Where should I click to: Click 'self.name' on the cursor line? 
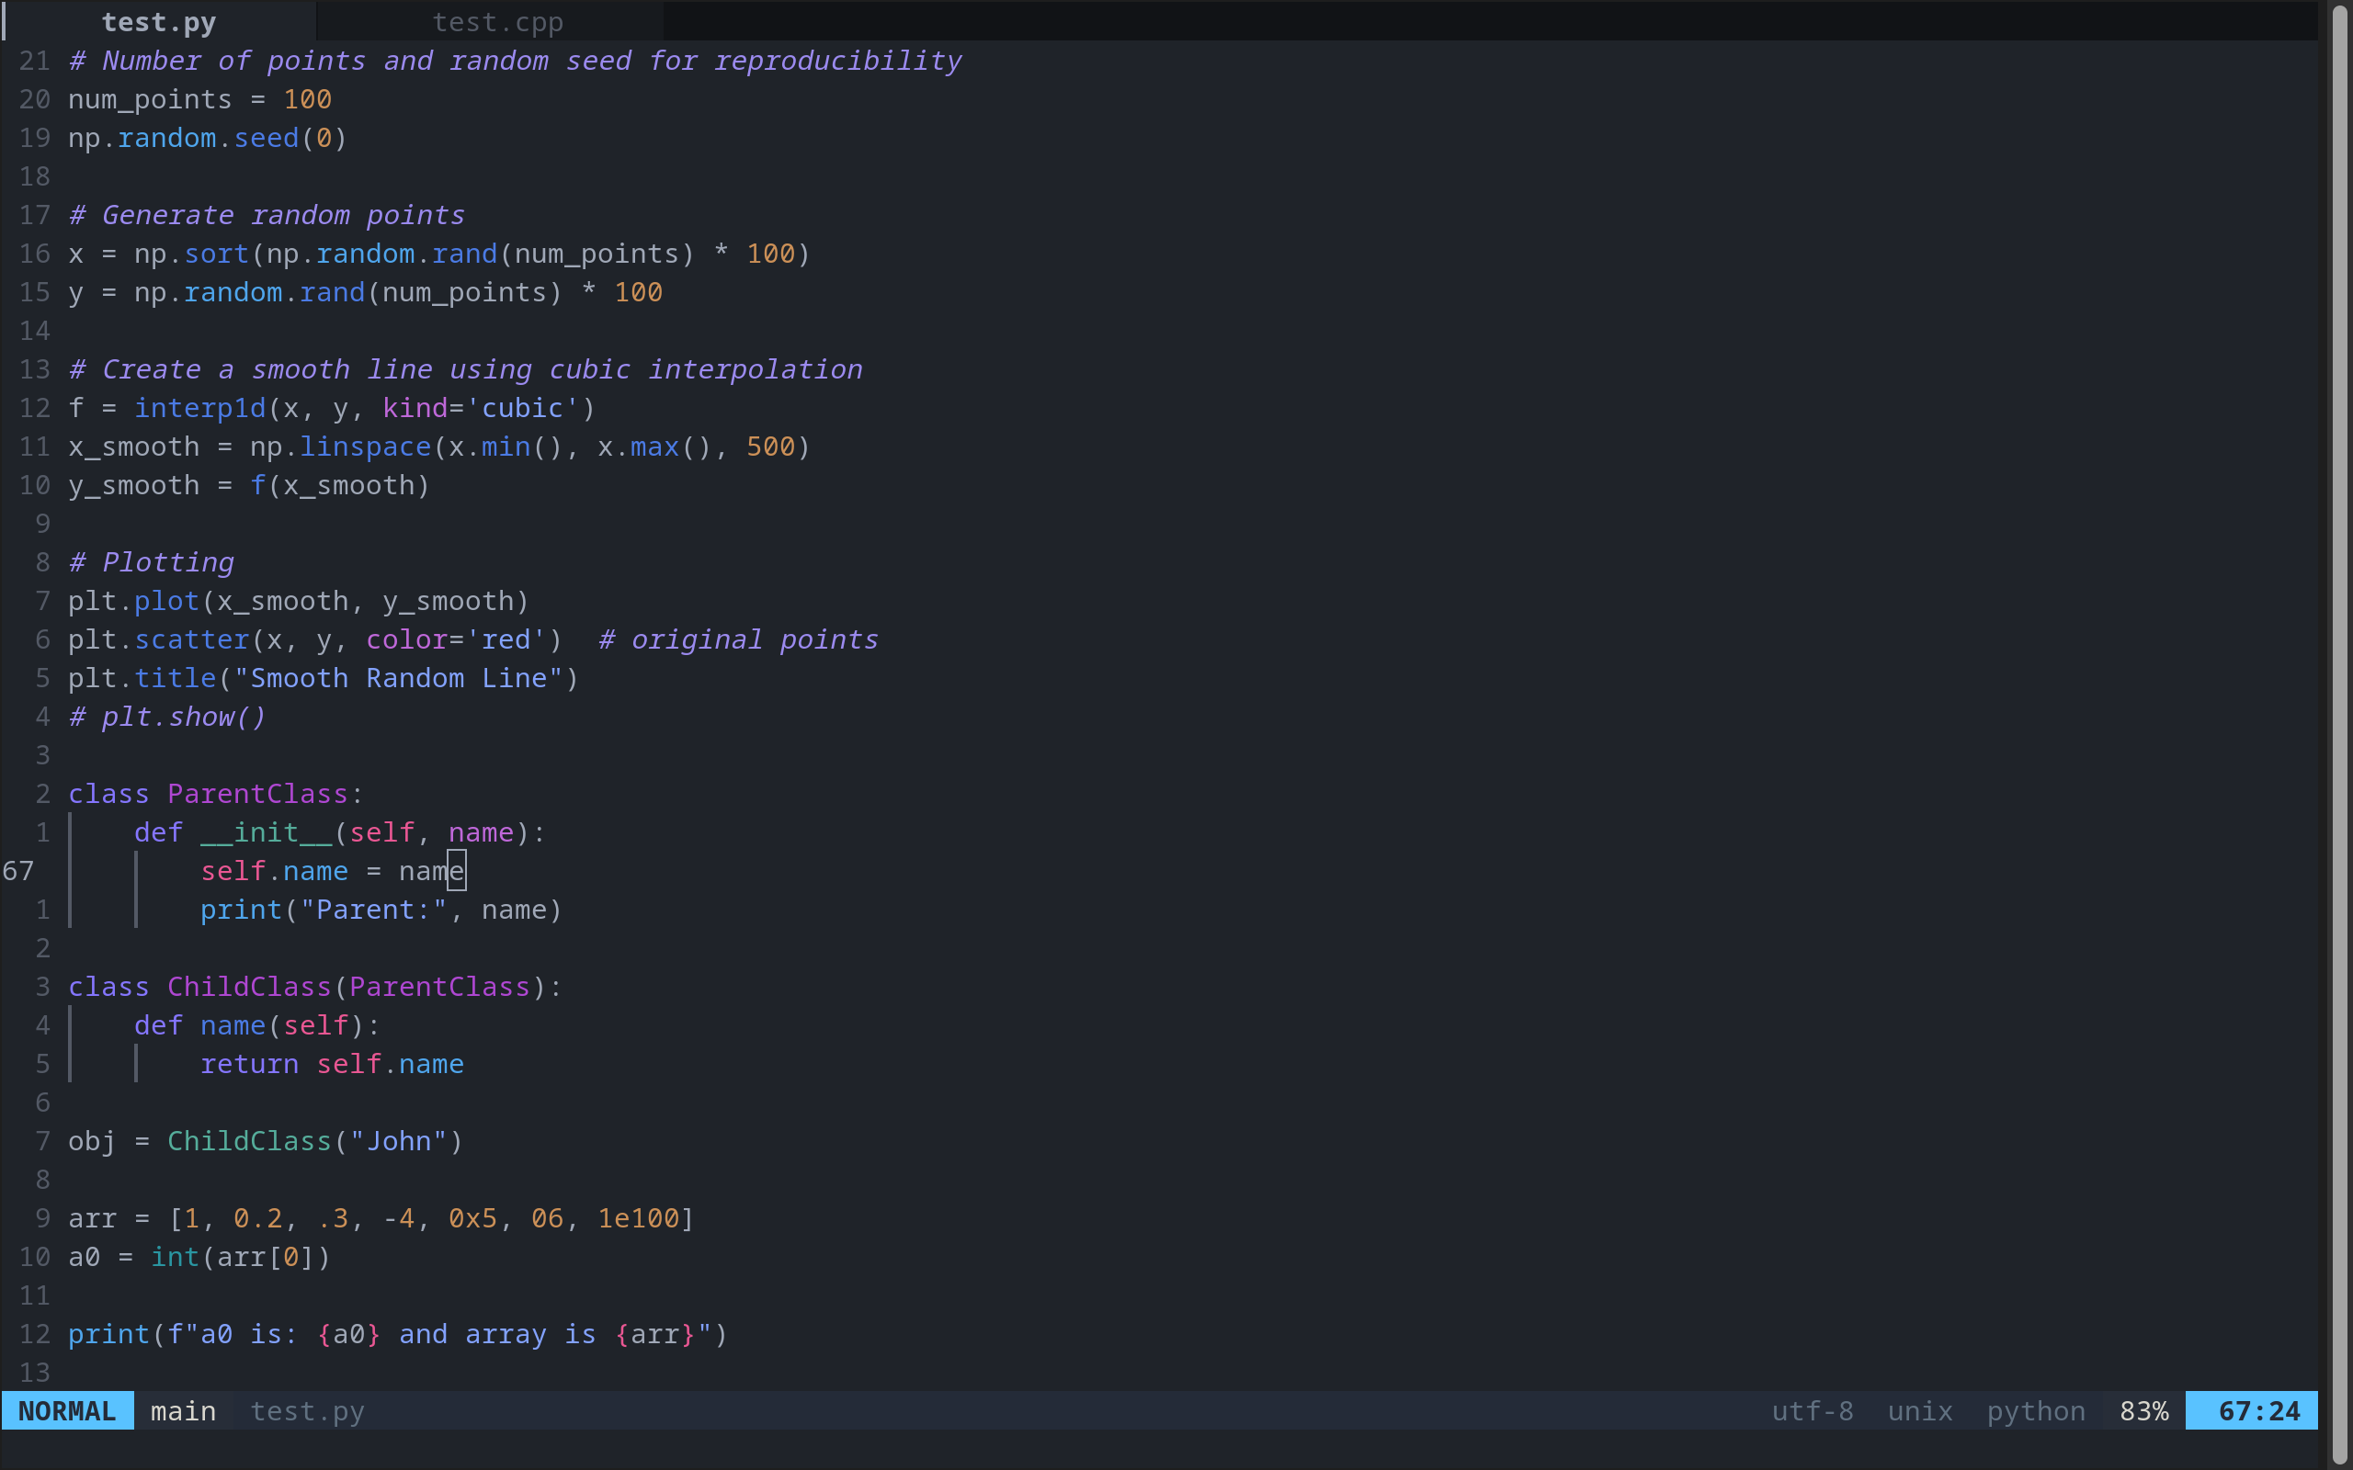(x=274, y=871)
